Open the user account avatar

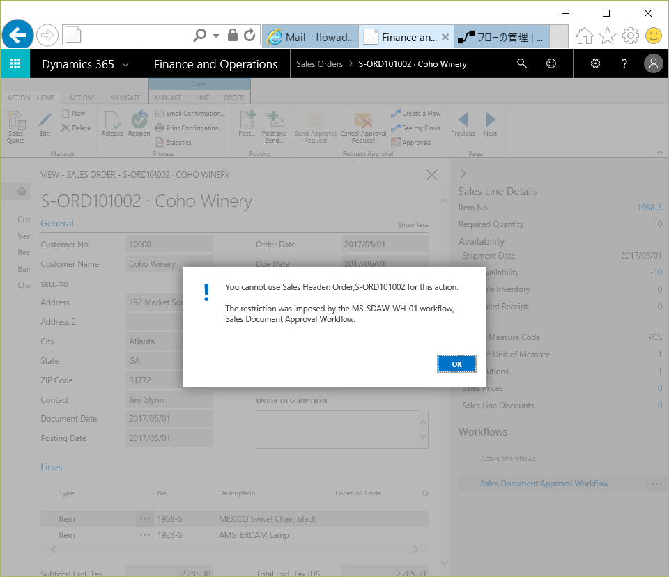653,63
